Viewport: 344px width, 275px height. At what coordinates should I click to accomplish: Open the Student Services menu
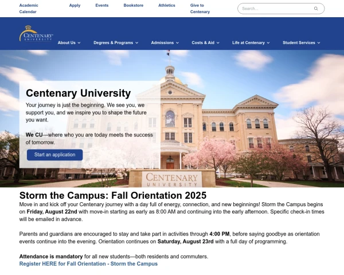301,43
